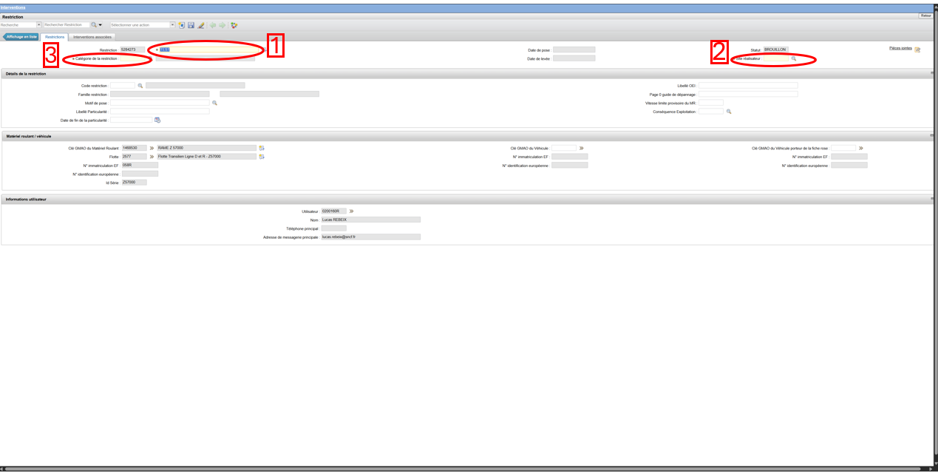The height and width of the screenshot is (473, 938).
Task: Click magnifier next to Site réalisateur
Action: [x=794, y=58]
